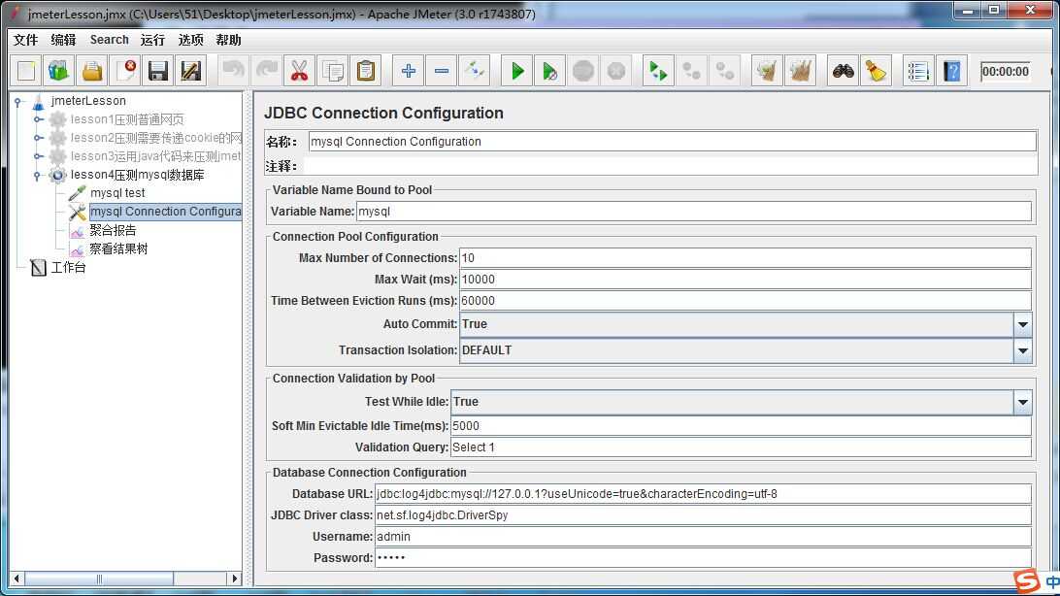Viewport: 1060px width, 596px height.
Task: Click the Cut scissors icon
Action: click(x=300, y=71)
